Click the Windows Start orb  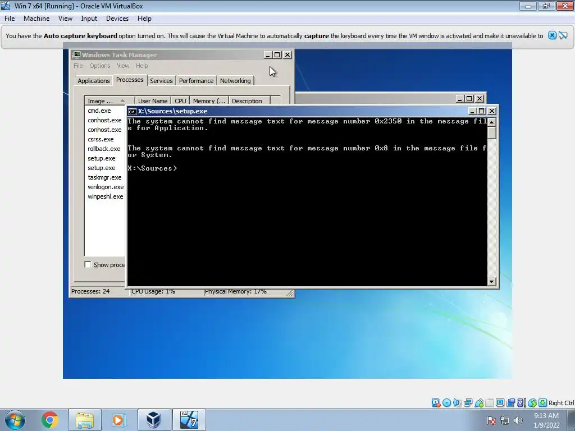pyautogui.click(x=15, y=420)
